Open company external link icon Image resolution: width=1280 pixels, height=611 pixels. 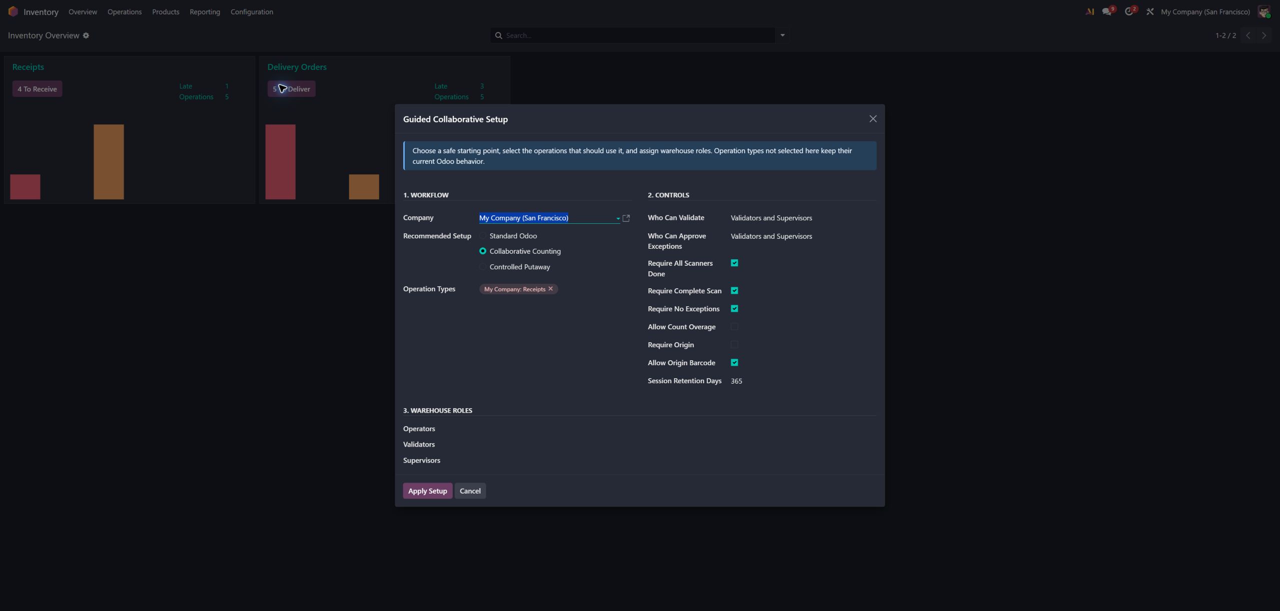click(x=626, y=218)
